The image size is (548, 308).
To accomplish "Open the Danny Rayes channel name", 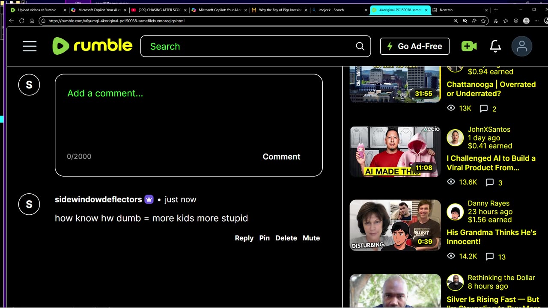I will (488, 203).
